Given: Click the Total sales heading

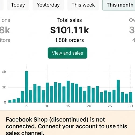Looking at the screenshot, I should tap(70, 20).
